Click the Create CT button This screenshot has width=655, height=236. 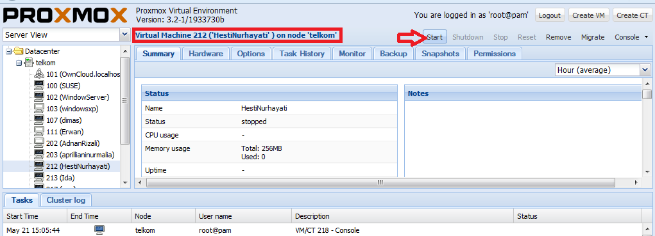click(633, 15)
